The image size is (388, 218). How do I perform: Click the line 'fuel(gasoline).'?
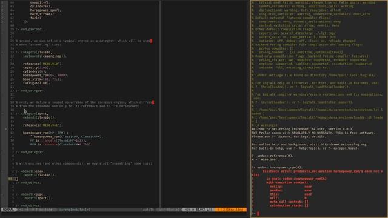[x=36, y=83]
